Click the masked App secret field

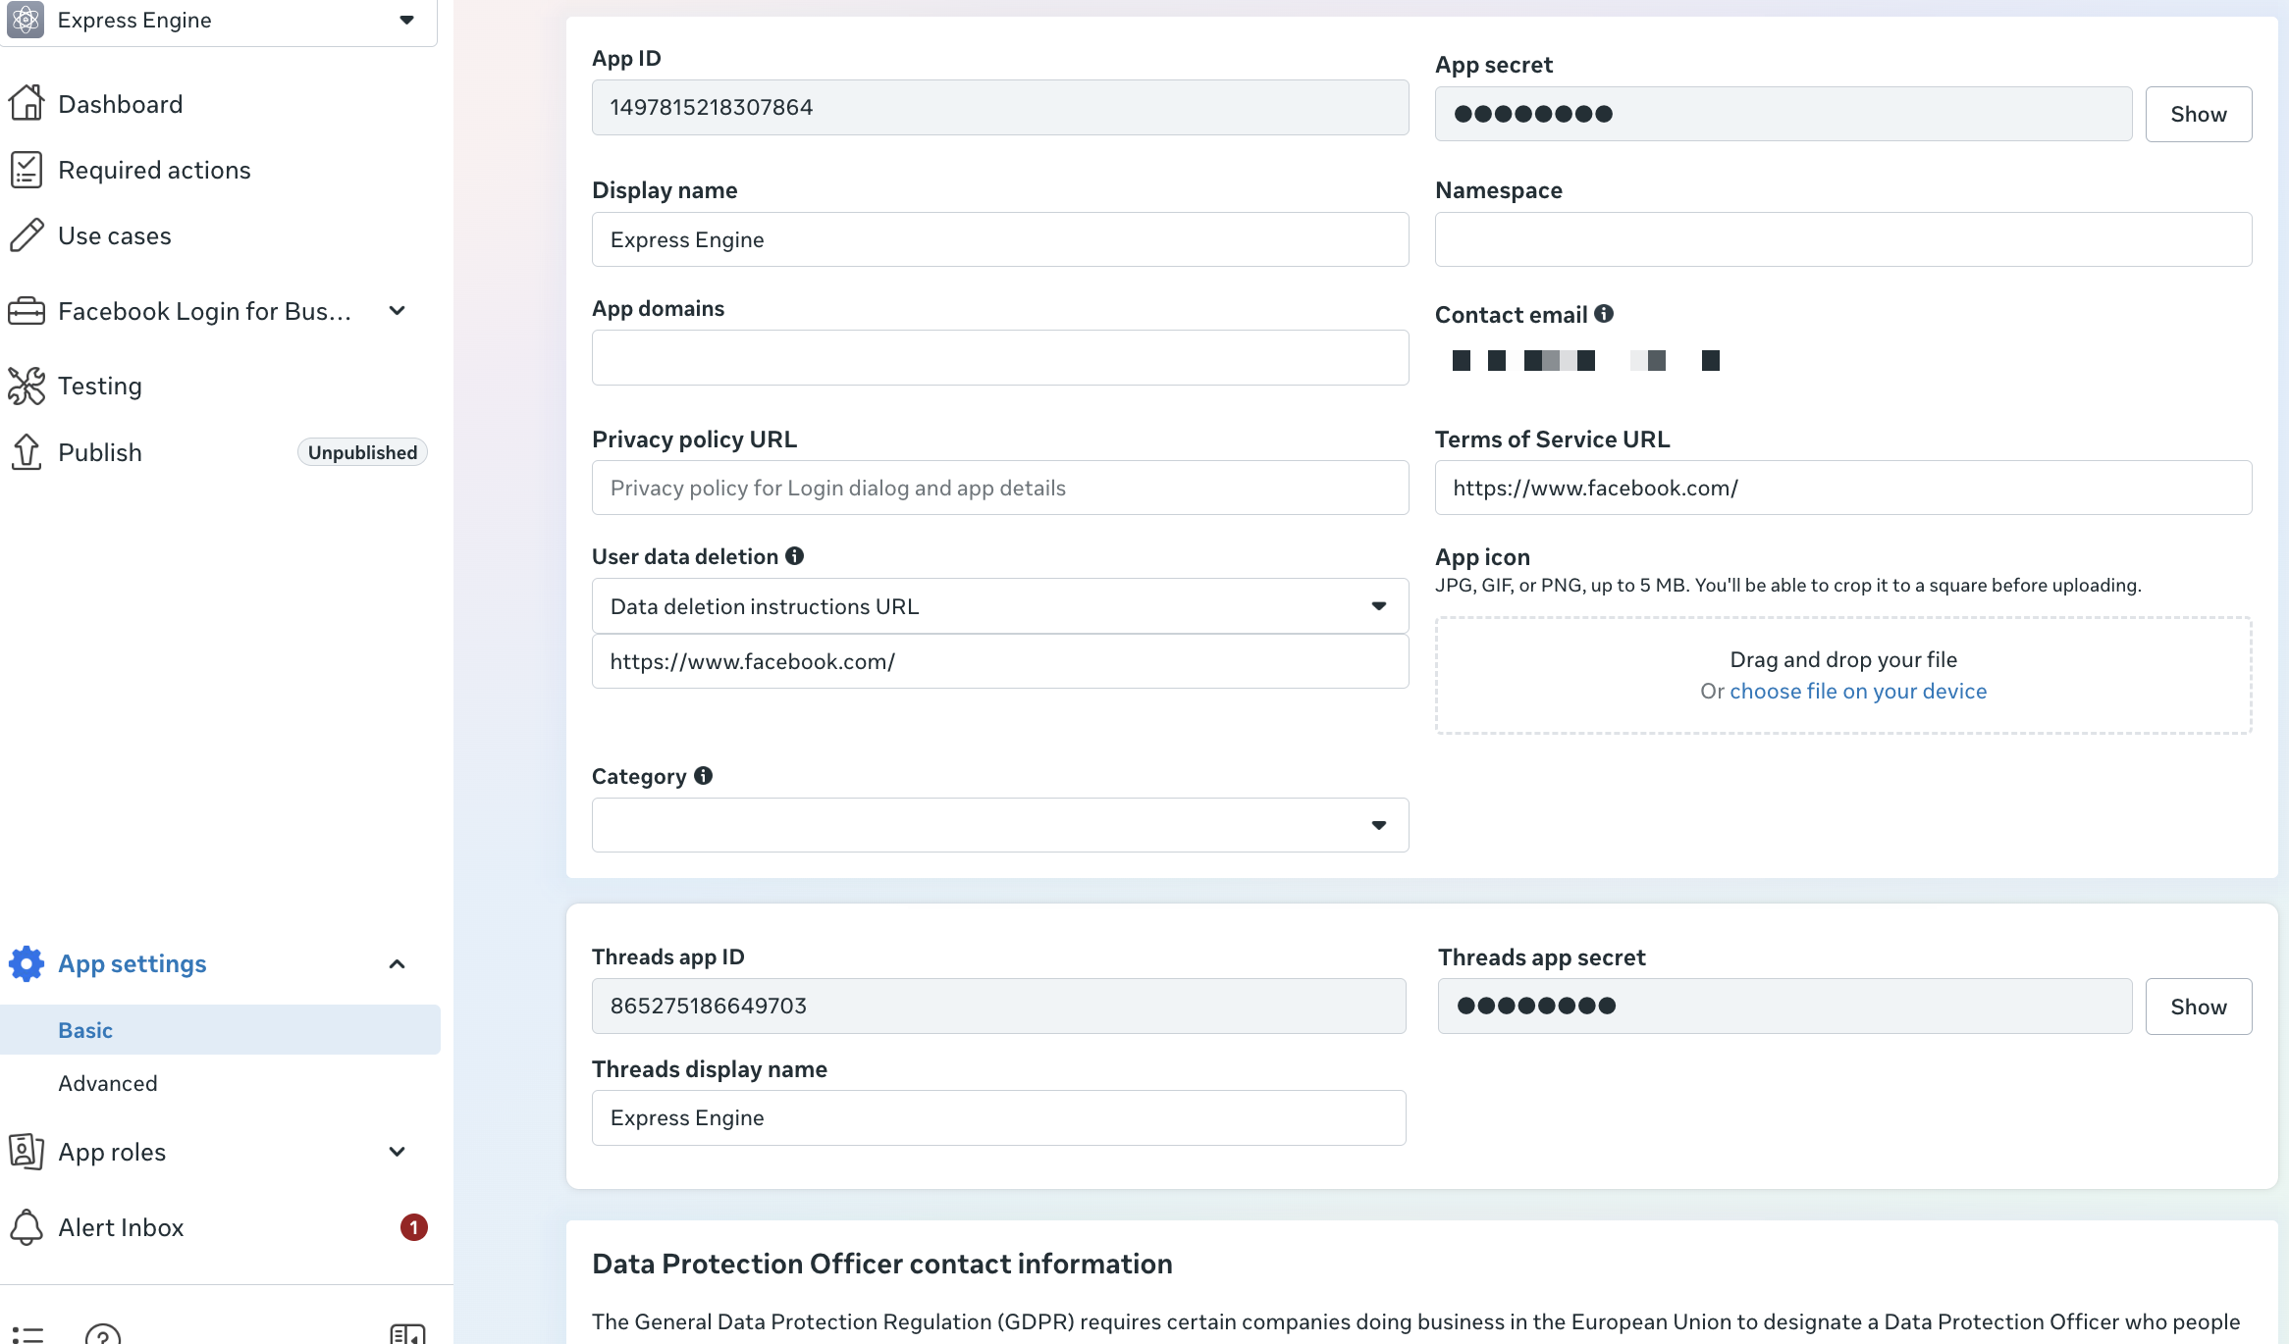(1783, 114)
